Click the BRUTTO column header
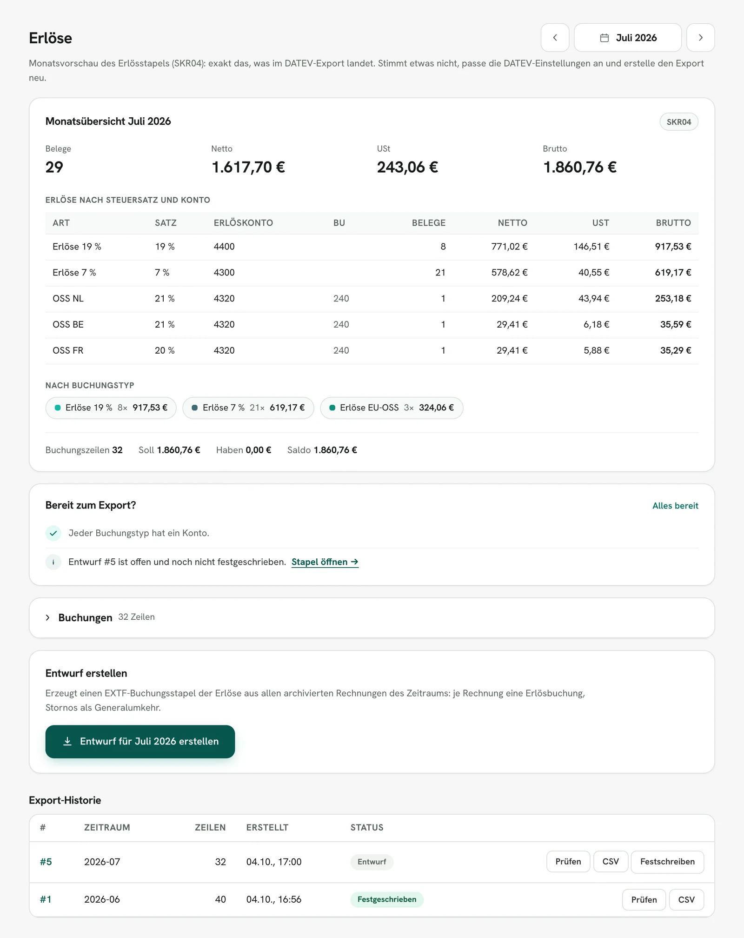744x938 pixels. tap(673, 223)
